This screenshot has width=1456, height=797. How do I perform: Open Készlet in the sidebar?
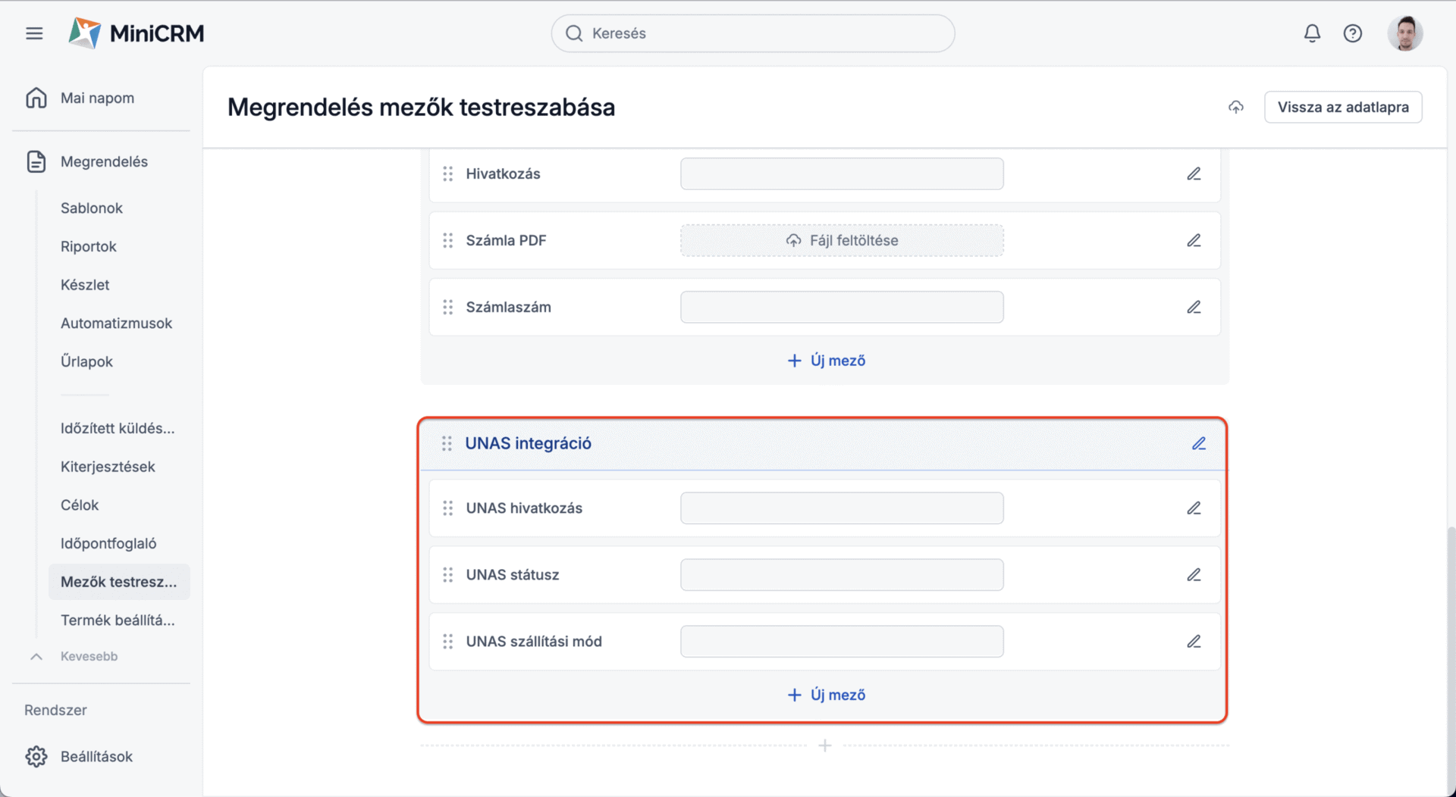coord(85,285)
